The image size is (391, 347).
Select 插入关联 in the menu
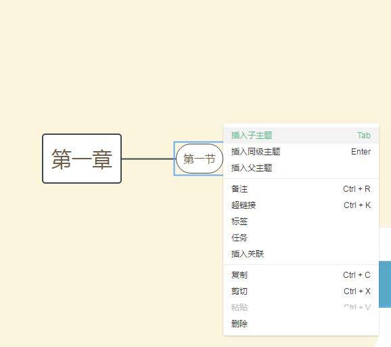point(301,254)
